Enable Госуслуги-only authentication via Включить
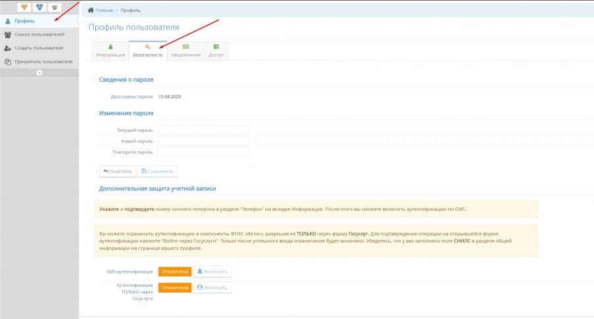The image size is (594, 319). [212, 287]
